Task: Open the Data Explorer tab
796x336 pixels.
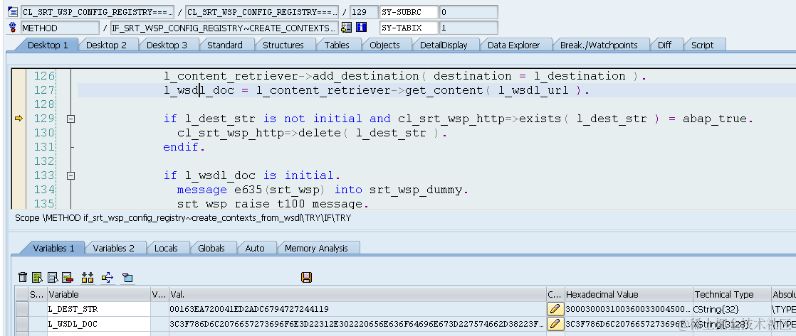Action: pos(514,45)
